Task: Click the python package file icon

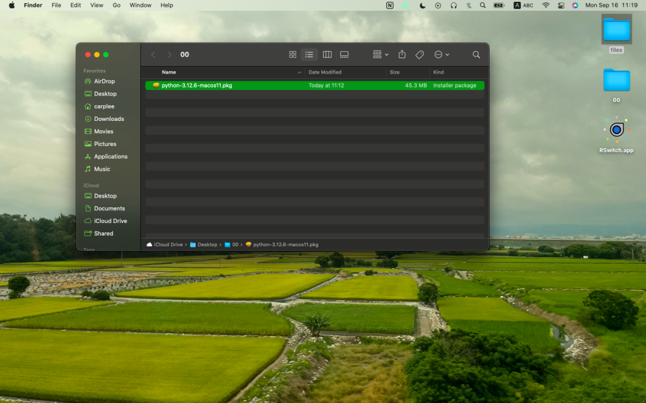Action: (156, 86)
